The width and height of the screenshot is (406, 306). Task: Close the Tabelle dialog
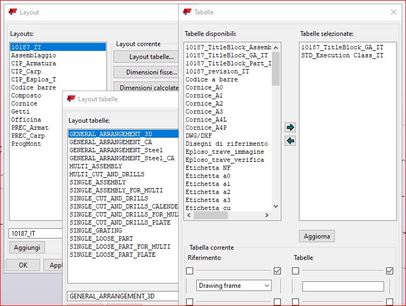[x=394, y=12]
